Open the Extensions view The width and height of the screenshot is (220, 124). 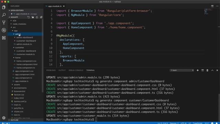point(4,38)
